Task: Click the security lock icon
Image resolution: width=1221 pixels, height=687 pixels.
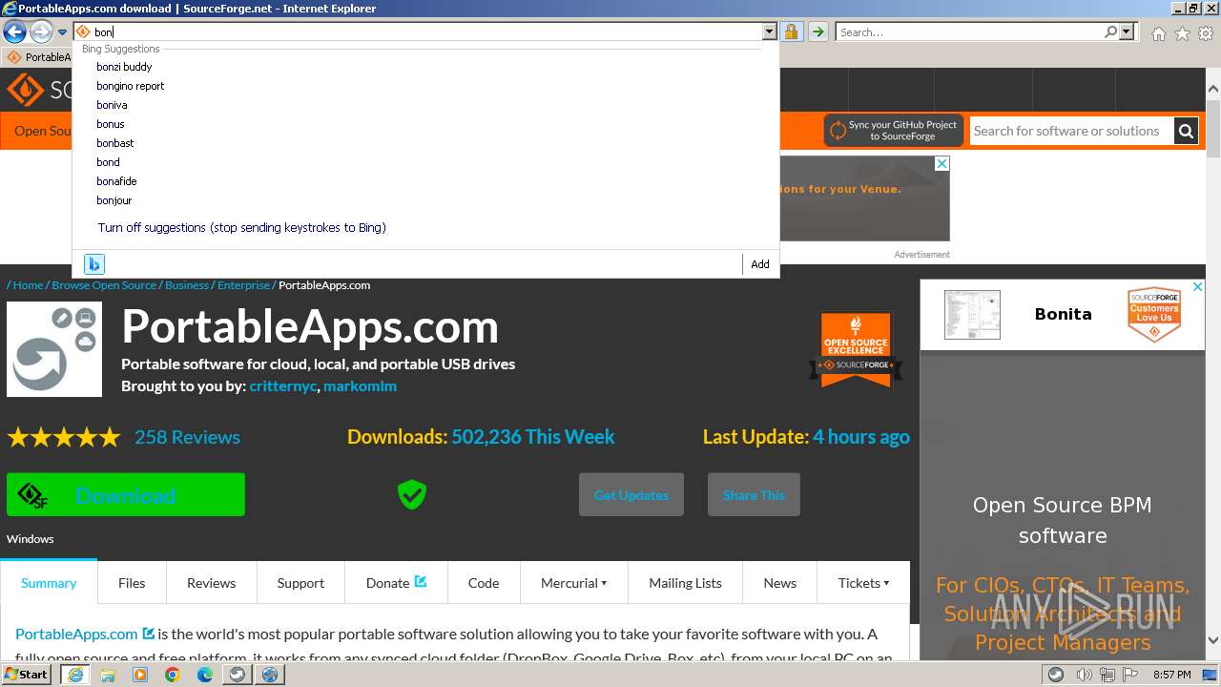Action: (791, 32)
